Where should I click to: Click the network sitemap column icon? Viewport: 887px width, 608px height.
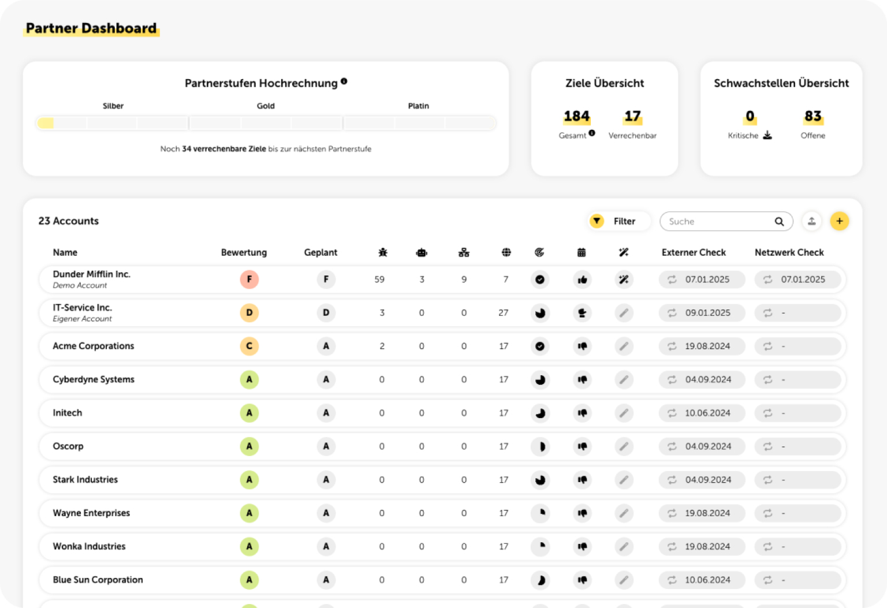click(464, 252)
